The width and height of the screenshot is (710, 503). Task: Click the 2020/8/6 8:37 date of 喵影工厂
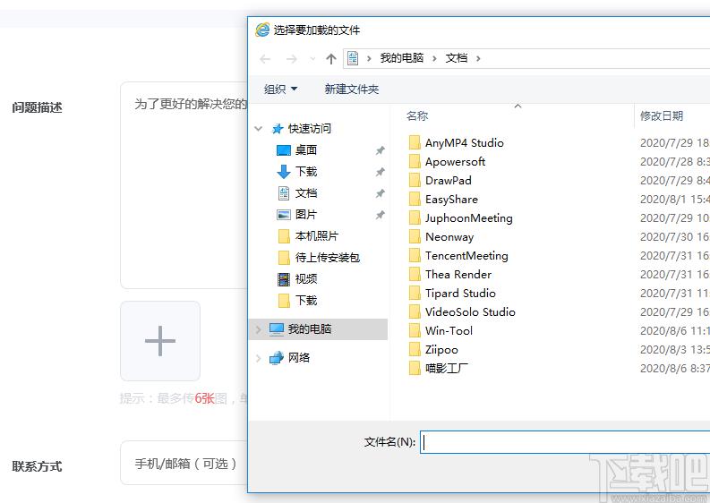click(675, 369)
